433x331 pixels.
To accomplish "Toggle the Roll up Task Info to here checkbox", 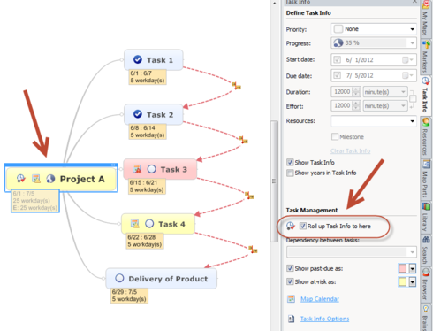I will 302,226.
